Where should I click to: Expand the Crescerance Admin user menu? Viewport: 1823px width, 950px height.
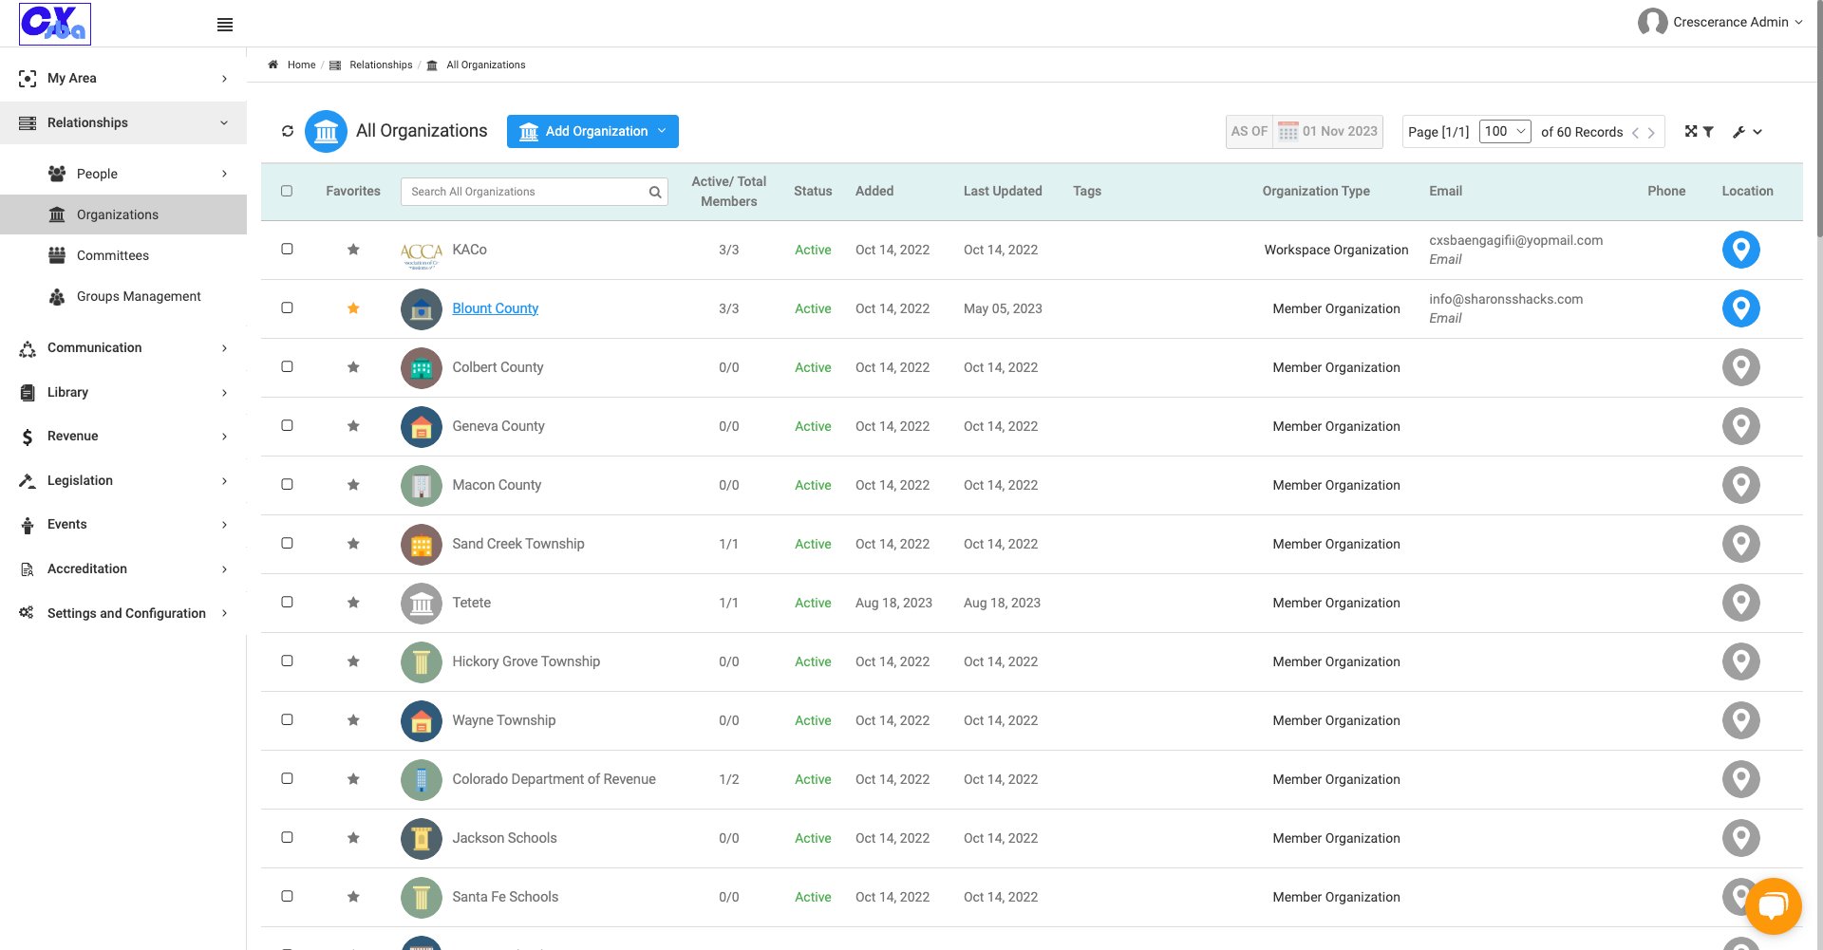(x=1720, y=22)
